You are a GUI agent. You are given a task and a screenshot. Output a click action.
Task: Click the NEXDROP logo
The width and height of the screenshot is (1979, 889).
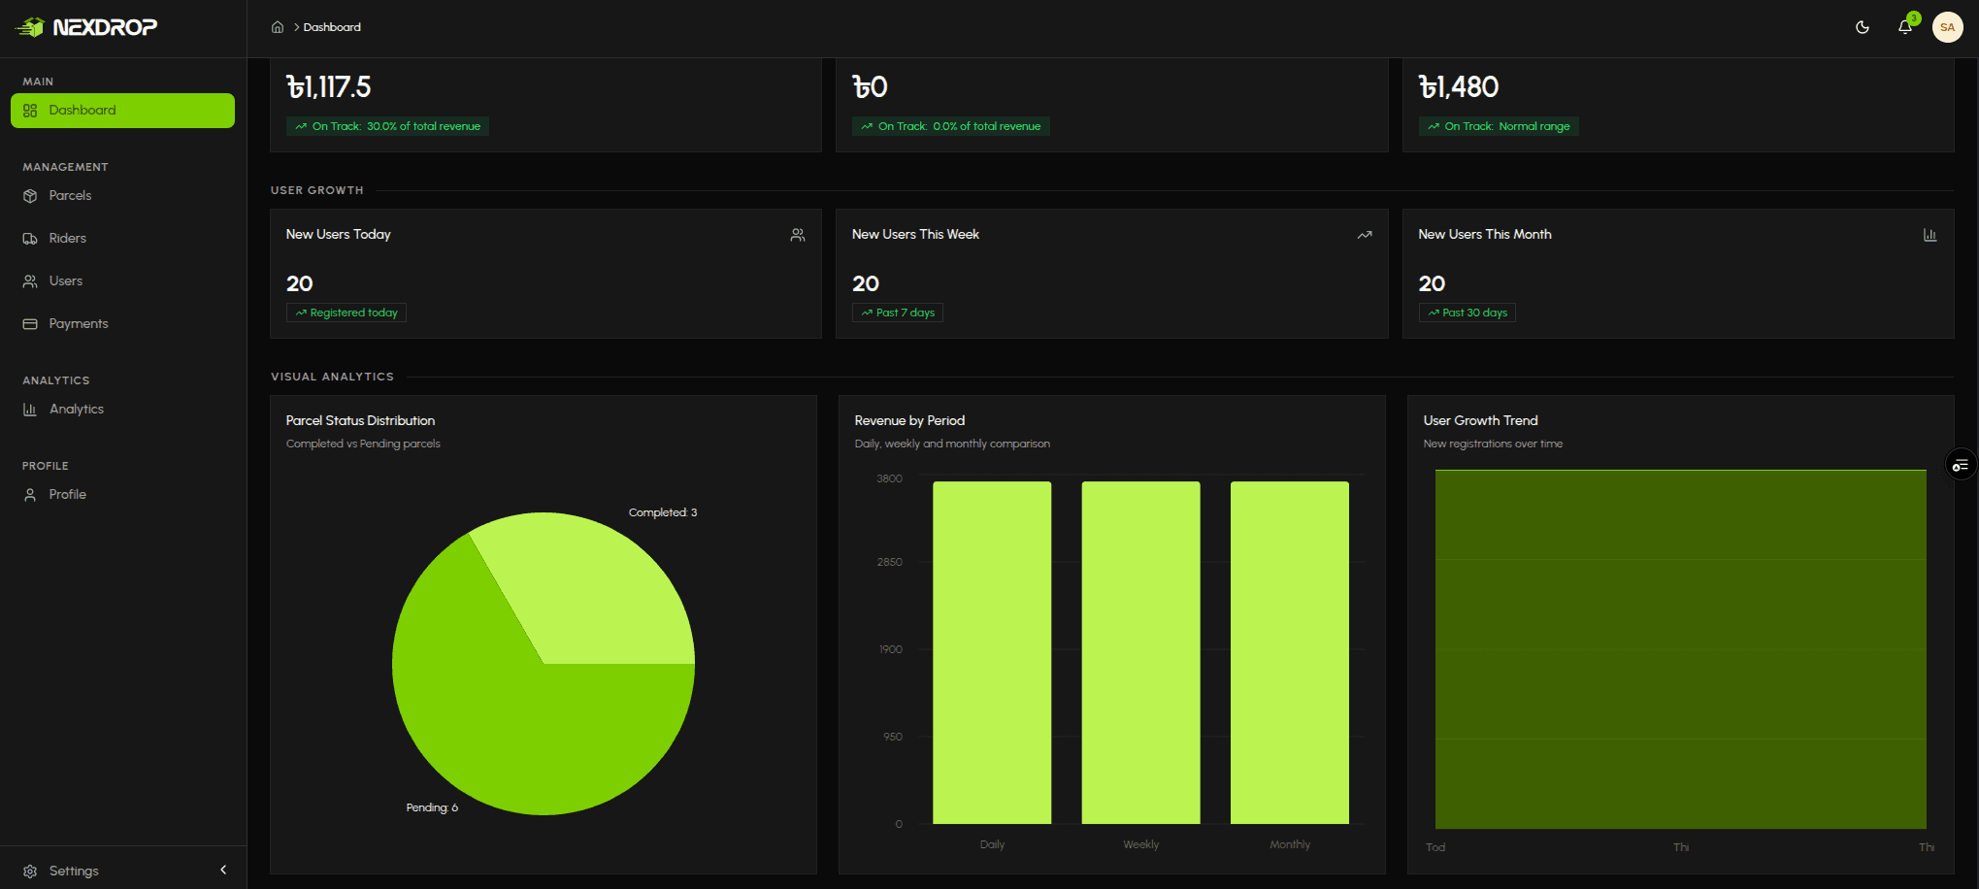[86, 27]
